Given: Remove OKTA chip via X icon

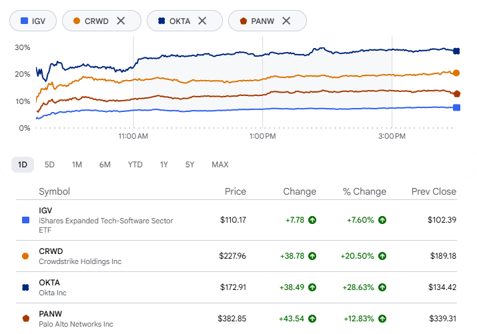Looking at the screenshot, I should coord(202,21).
